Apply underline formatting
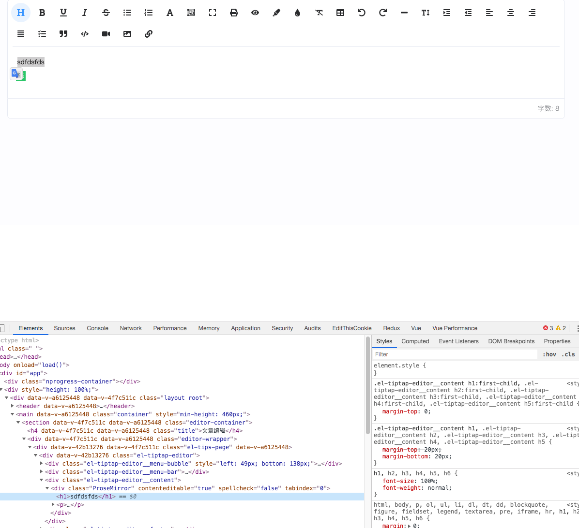Screen dimensions: 579x528 point(63,13)
